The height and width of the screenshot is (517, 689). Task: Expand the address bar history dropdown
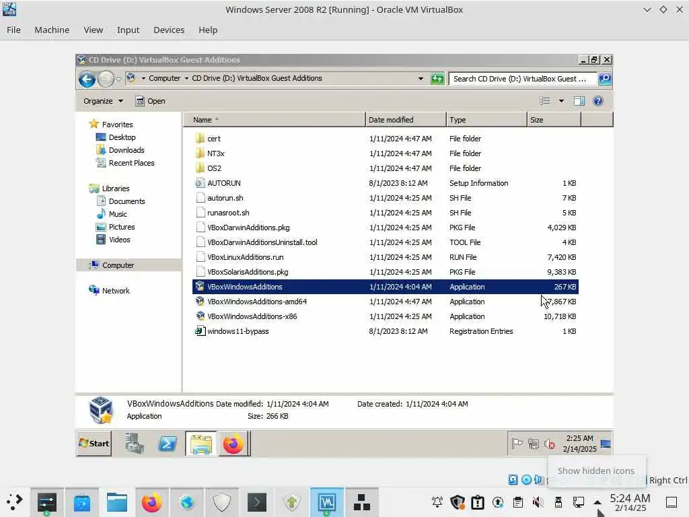coord(421,79)
